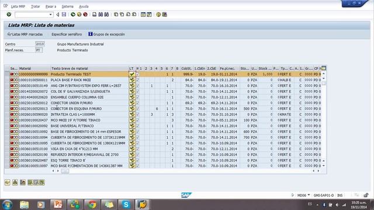Click the last grid icon below table

[42, 183]
